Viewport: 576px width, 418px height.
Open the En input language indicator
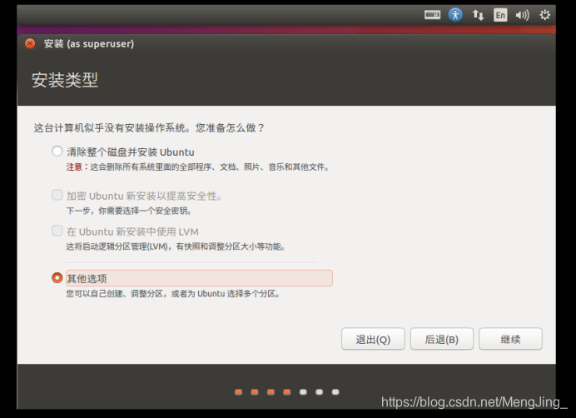(500, 15)
